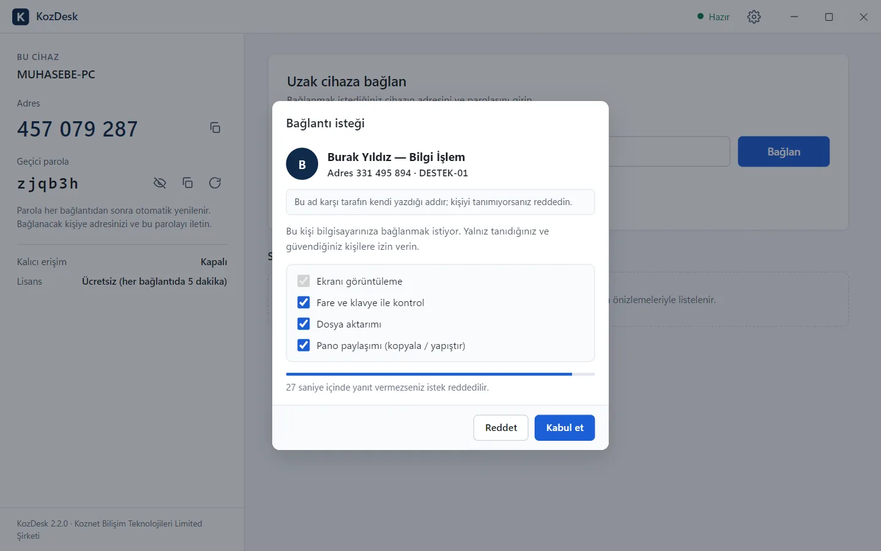Image resolution: width=881 pixels, height=551 pixels.
Task: Click the Kalıcı erişim Kapalı value
Action: (214, 262)
